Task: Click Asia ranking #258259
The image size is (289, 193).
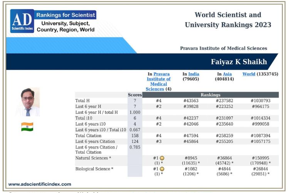Action: (x=225, y=135)
